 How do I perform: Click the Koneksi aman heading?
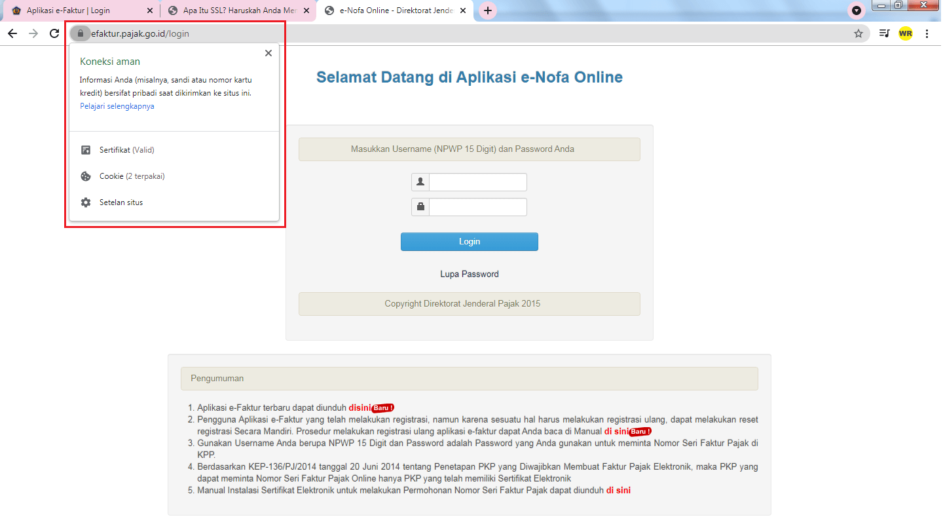[x=110, y=62]
